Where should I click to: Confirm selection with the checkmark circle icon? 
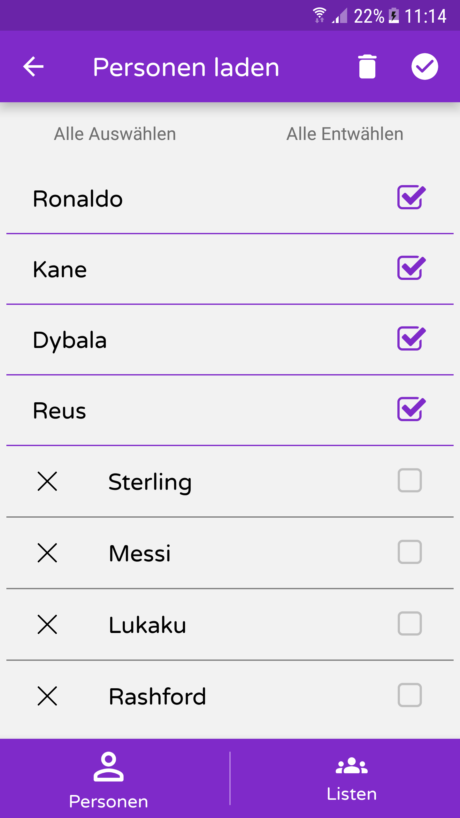pos(425,66)
